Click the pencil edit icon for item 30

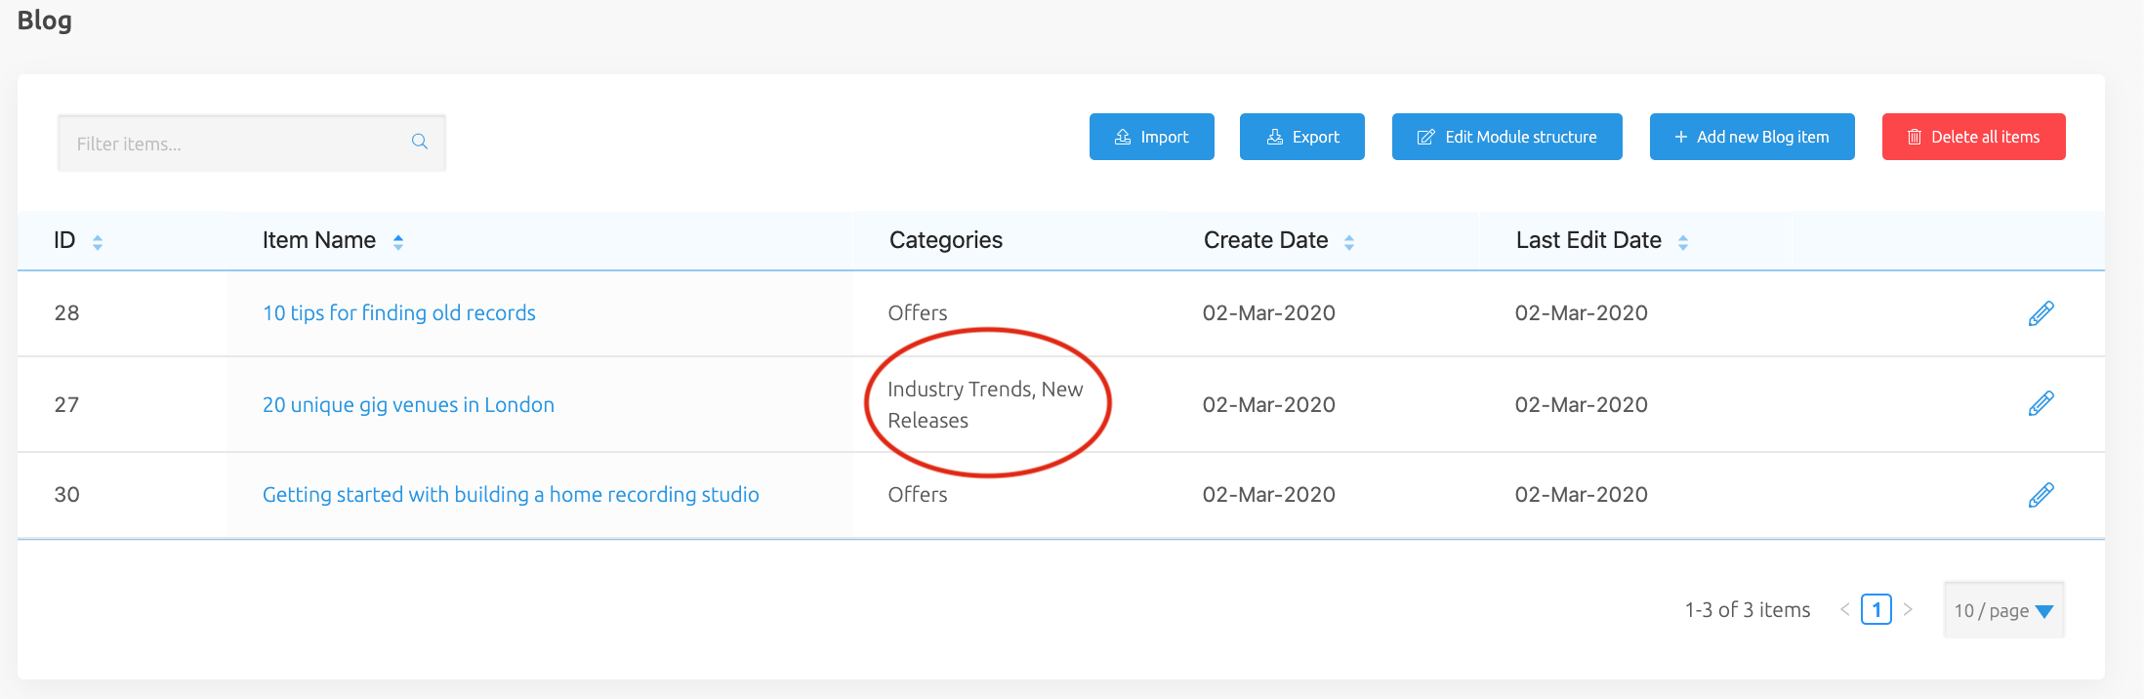coord(2041,495)
